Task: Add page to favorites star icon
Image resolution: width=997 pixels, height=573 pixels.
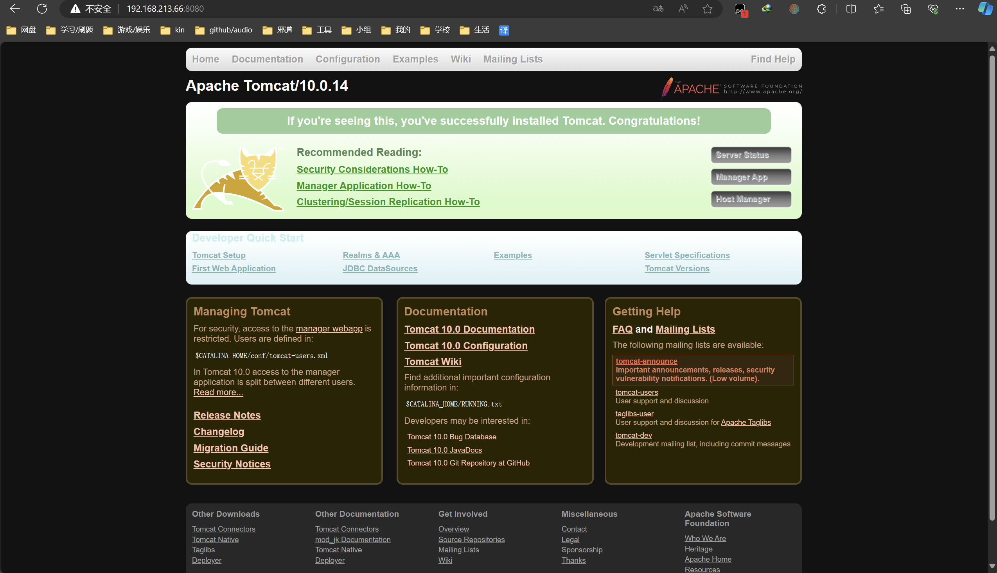Action: pos(708,9)
